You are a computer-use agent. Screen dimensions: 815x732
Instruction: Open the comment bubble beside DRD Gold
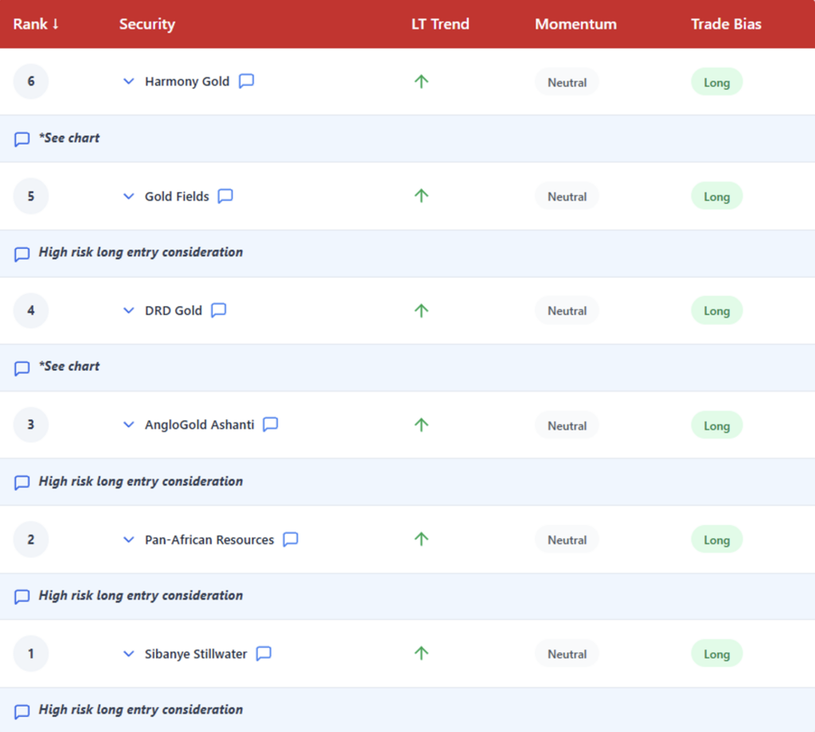(219, 310)
